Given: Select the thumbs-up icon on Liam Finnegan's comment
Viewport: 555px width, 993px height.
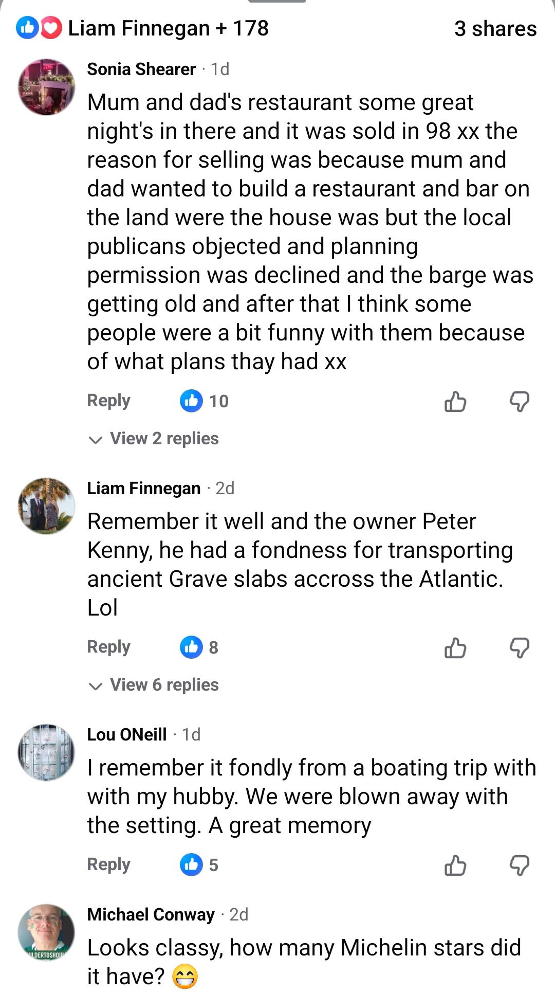Looking at the screenshot, I should 456,648.
